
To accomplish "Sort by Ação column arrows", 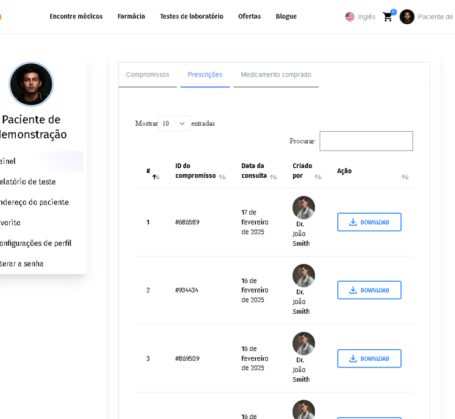I will 405,177.
